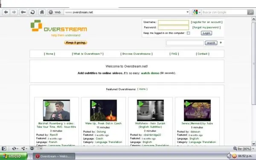
Task: Open the address bar history dropdown
Action: pos(187,12)
